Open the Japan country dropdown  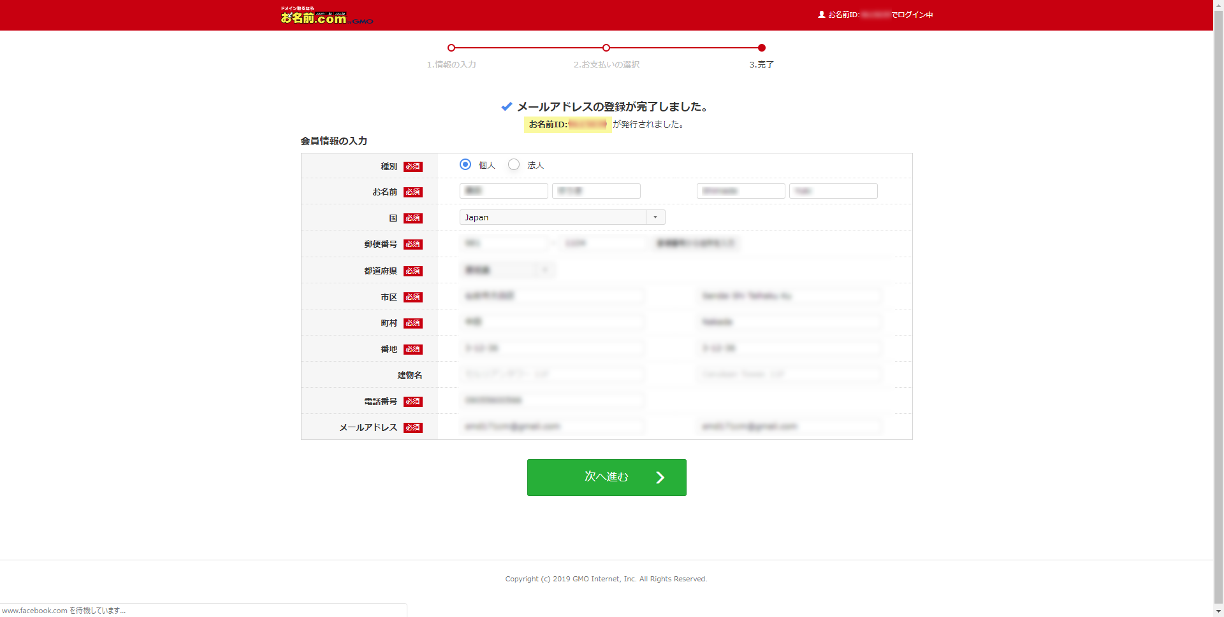(x=562, y=217)
